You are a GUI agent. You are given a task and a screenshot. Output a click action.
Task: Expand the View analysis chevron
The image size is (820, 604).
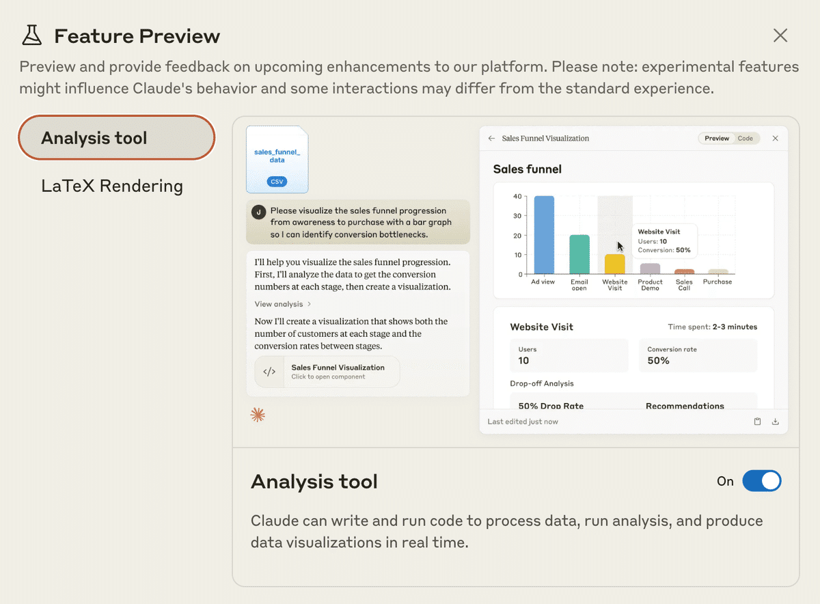click(x=309, y=304)
